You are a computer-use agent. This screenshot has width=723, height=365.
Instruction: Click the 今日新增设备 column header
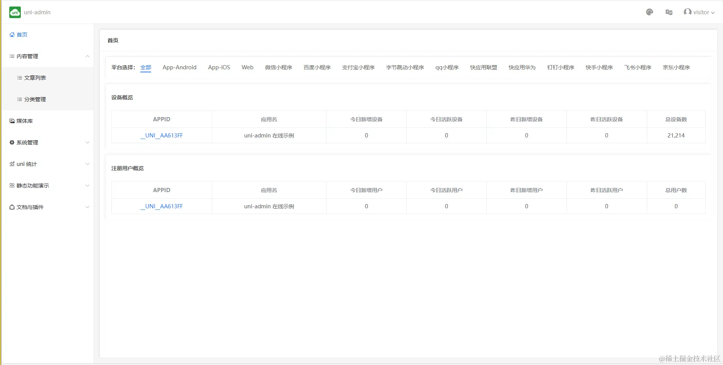point(366,119)
